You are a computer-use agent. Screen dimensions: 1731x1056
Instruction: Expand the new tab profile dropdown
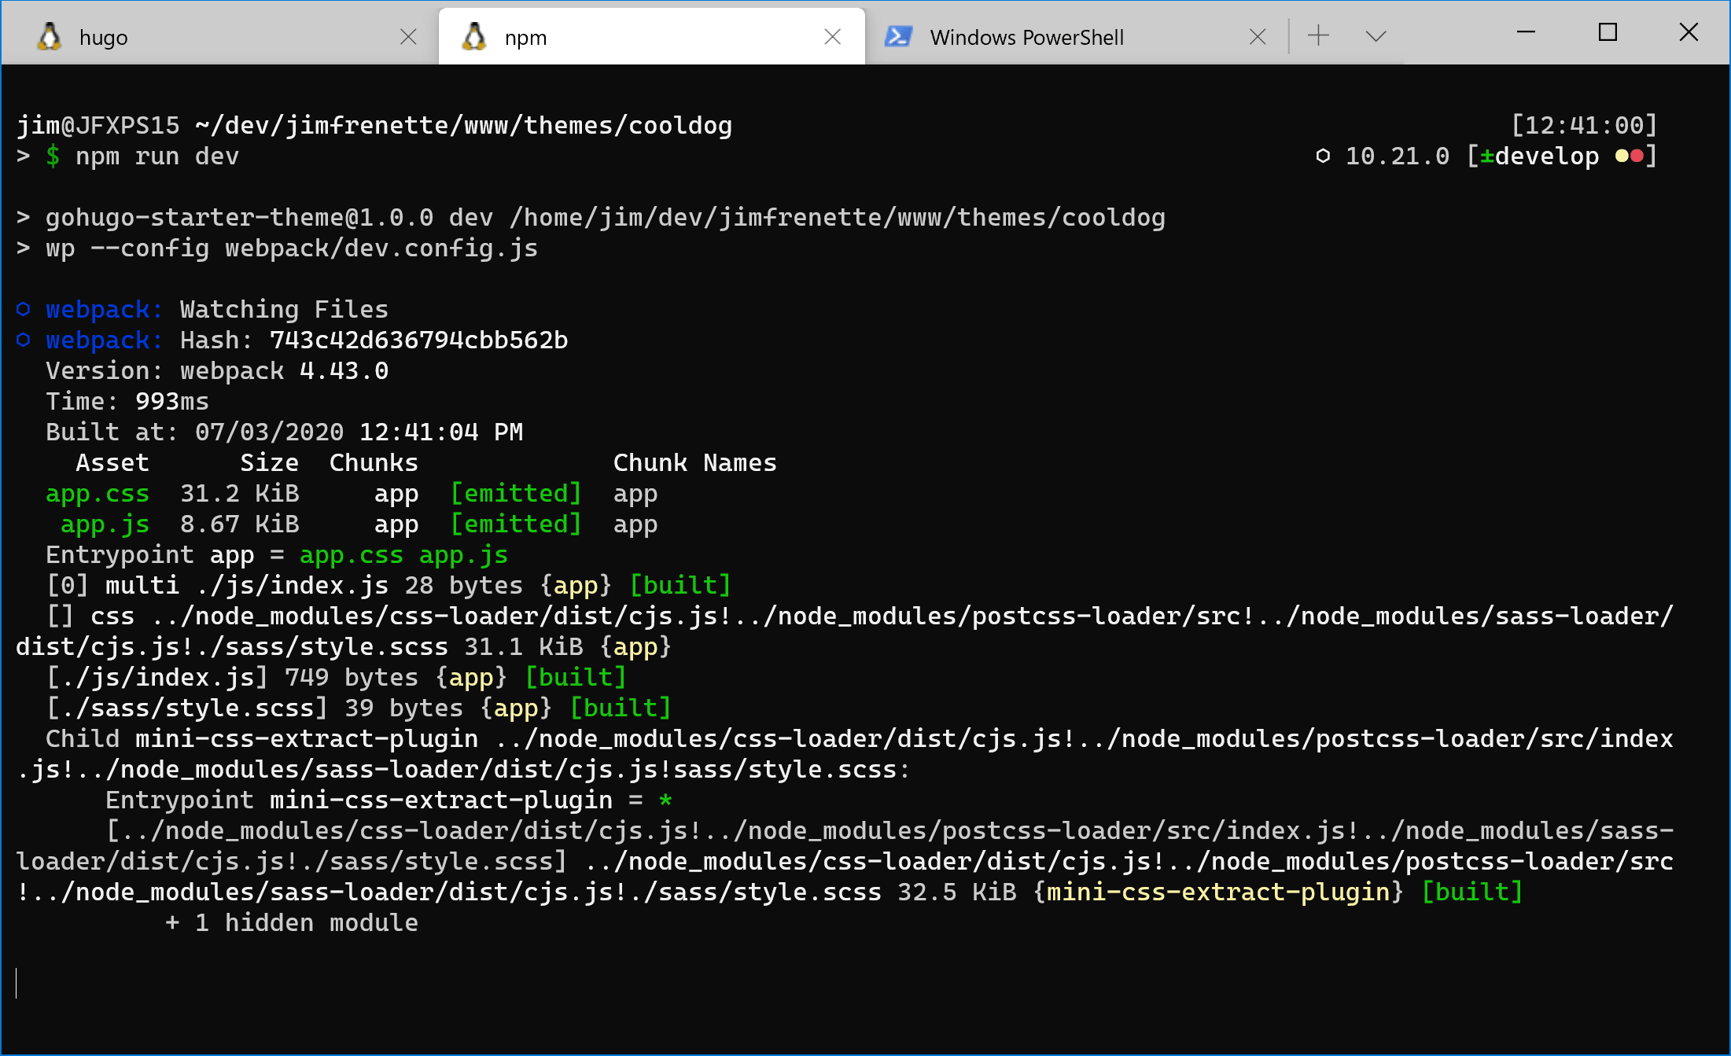(1376, 36)
